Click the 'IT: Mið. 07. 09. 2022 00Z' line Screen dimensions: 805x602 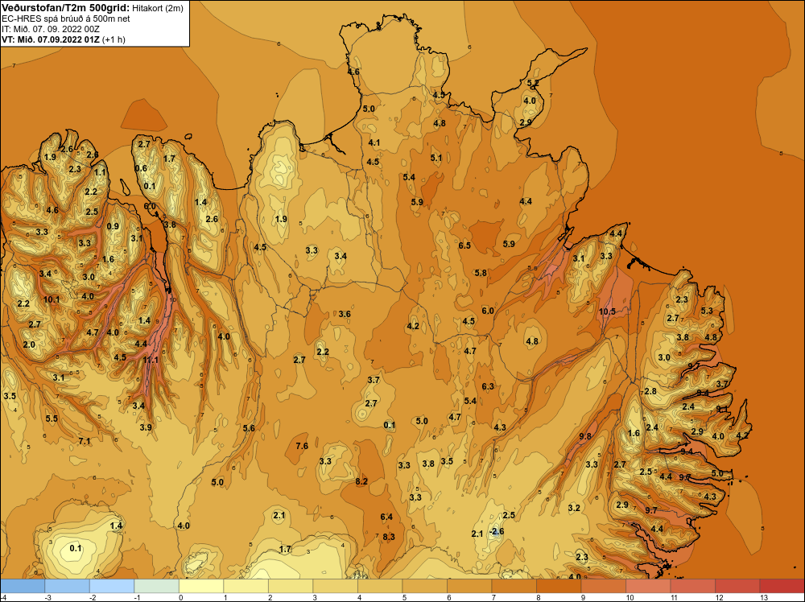tap(51, 29)
